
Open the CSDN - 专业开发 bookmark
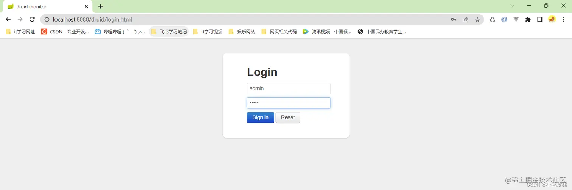(x=65, y=32)
